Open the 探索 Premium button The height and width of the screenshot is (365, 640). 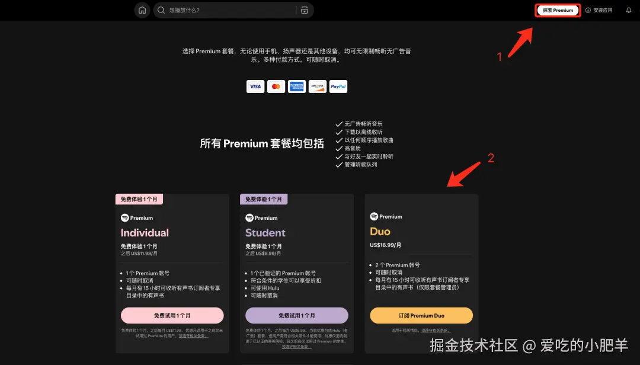pyautogui.click(x=557, y=10)
